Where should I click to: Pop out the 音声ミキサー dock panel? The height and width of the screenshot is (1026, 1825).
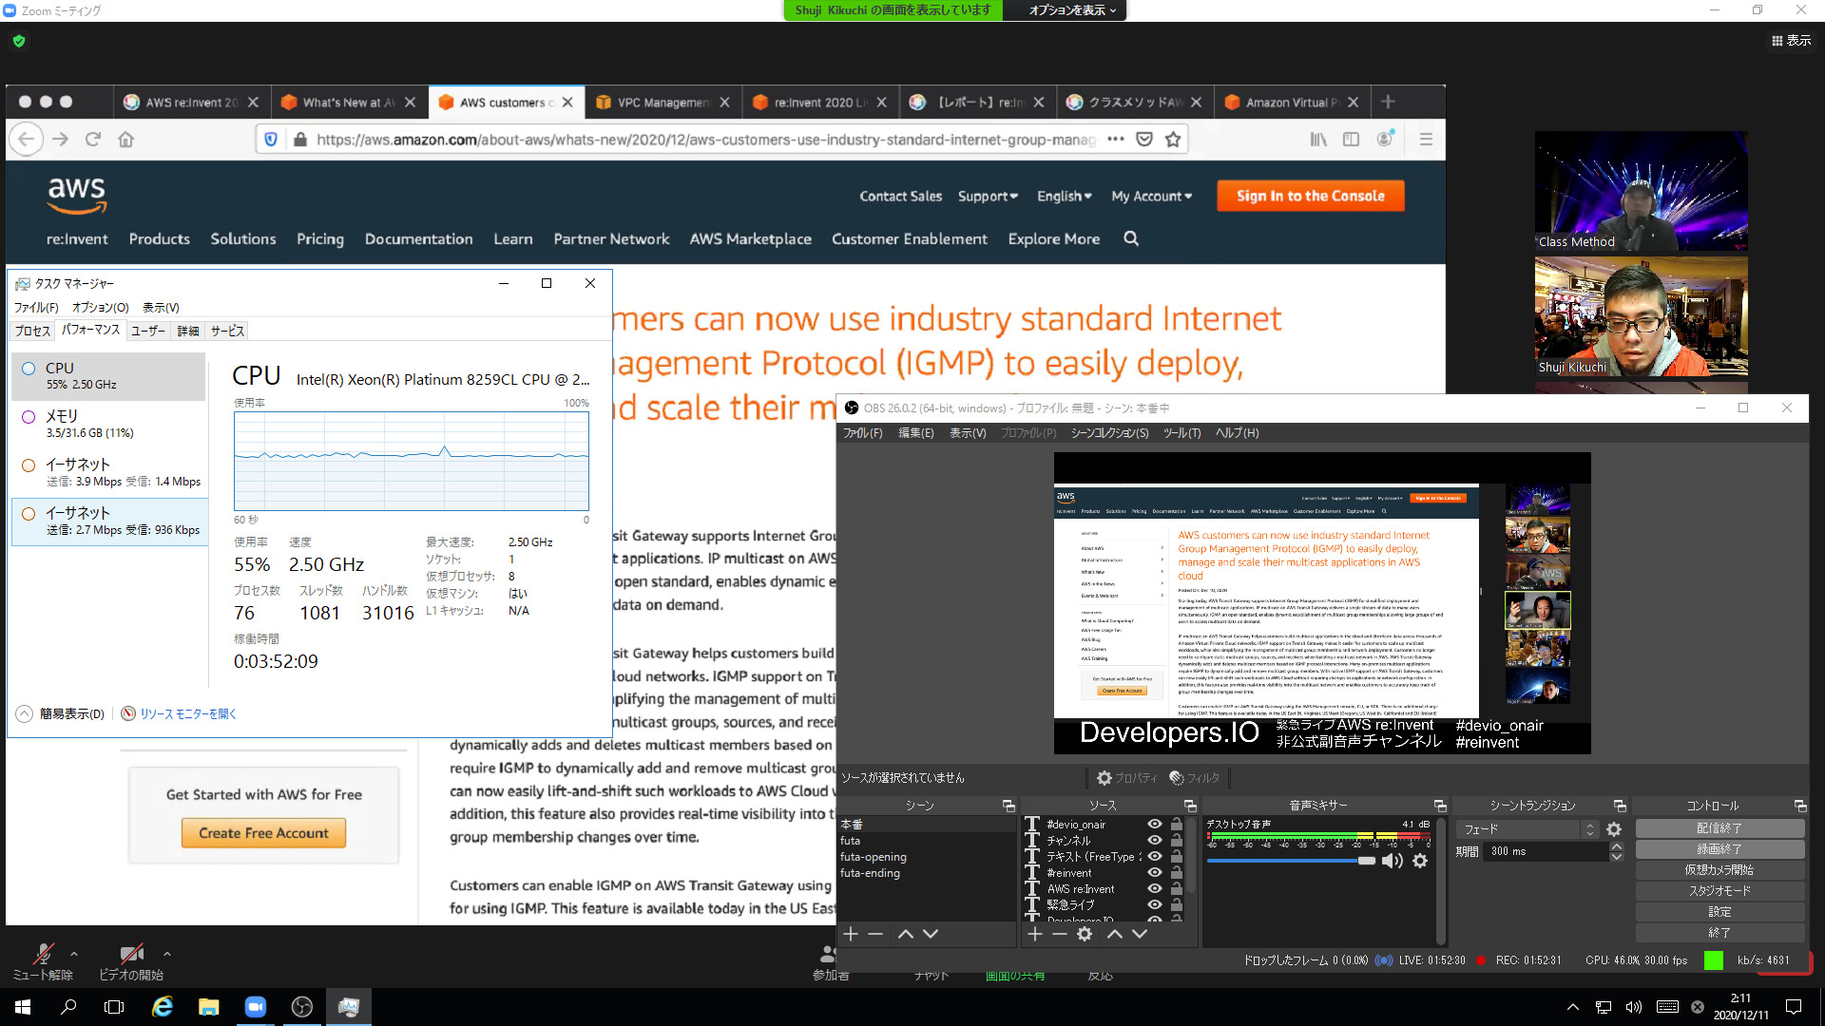[x=1440, y=806]
